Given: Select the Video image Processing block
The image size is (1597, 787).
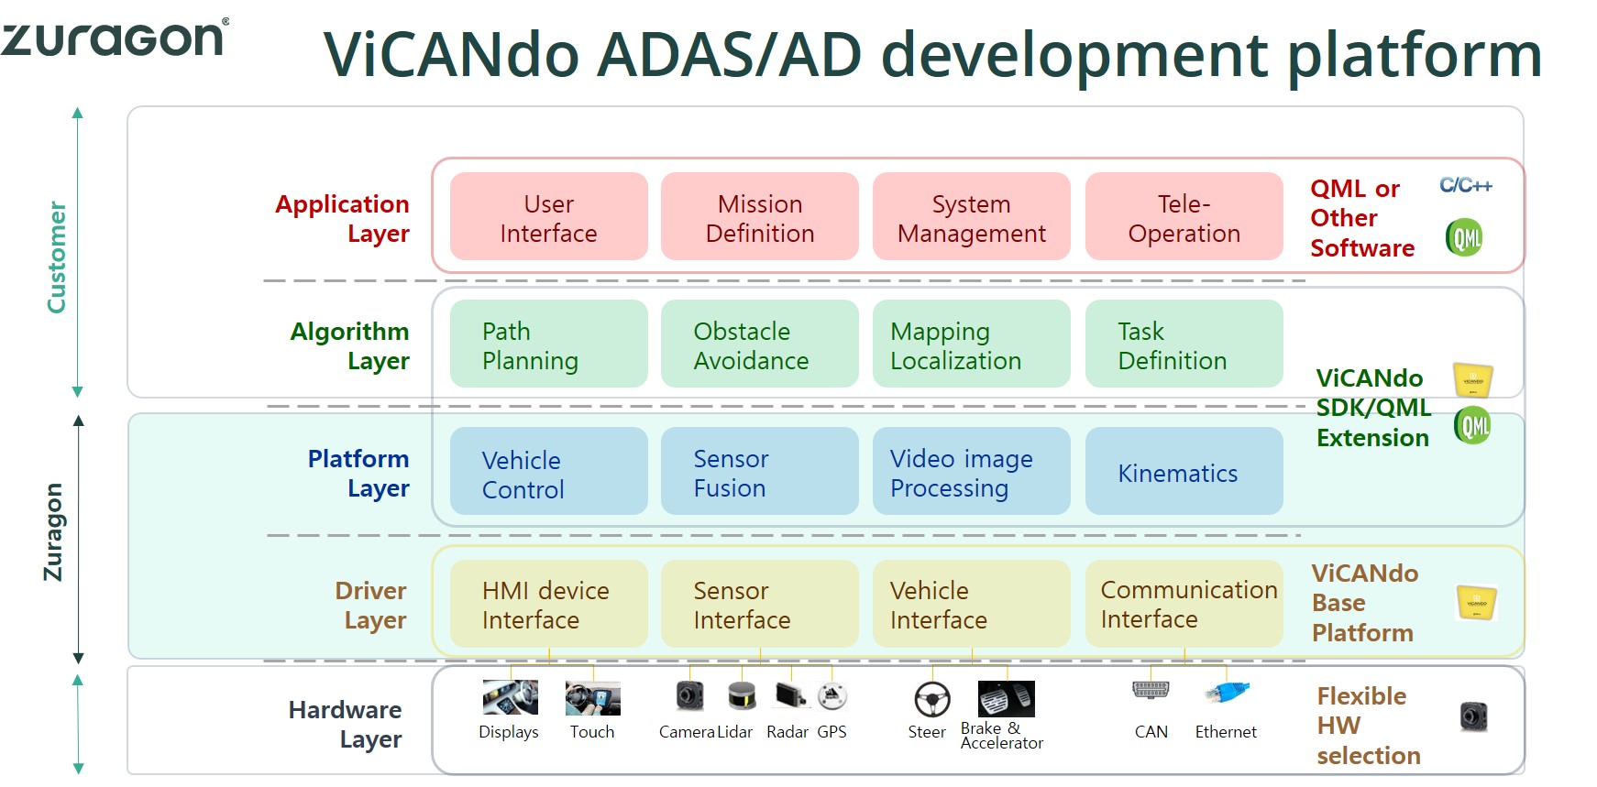Looking at the screenshot, I should pyautogui.click(x=972, y=472).
